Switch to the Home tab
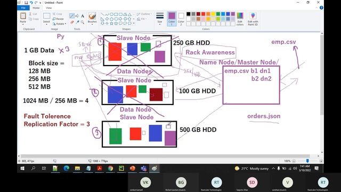The height and width of the screenshot is (192, 341). point(36,8)
